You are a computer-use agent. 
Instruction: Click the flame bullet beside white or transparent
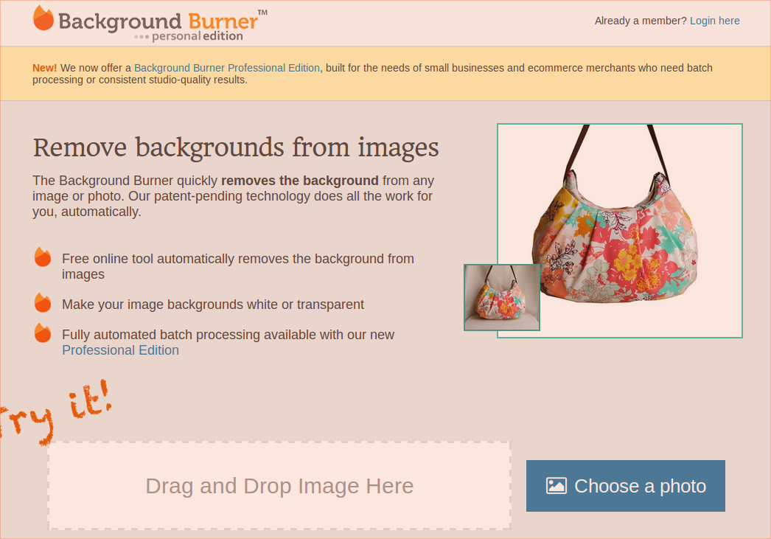43,302
